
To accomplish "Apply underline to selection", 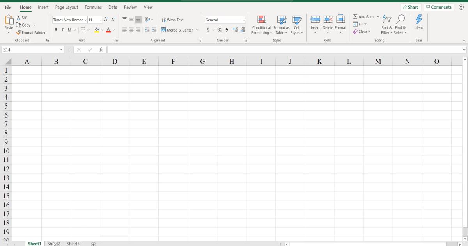I will click(x=69, y=30).
